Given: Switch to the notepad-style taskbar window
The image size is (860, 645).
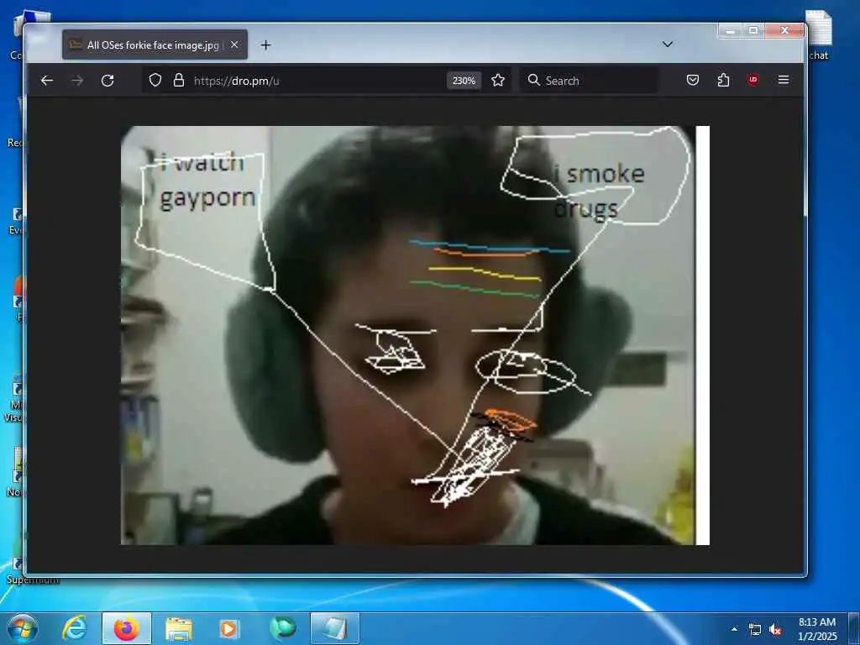Looking at the screenshot, I should click(x=334, y=628).
